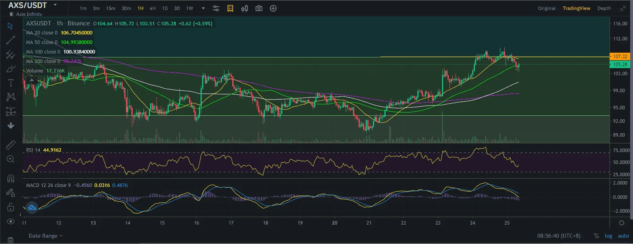The height and width of the screenshot is (244, 633).
Task: Select the 1W timeframe
Action: click(190, 8)
